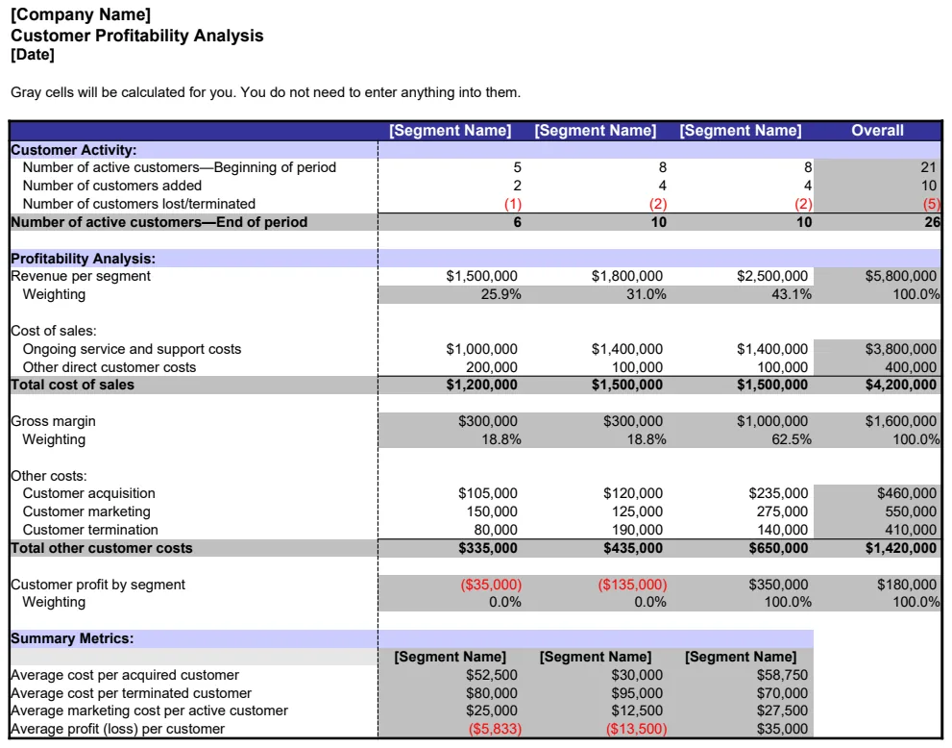Click the Ongoing service and support costs label
The image size is (952, 748).
click(x=132, y=349)
